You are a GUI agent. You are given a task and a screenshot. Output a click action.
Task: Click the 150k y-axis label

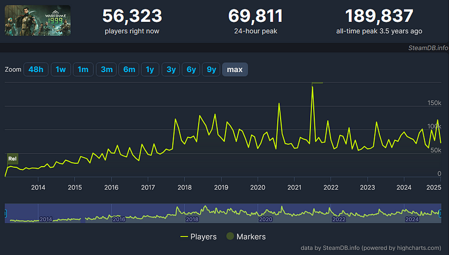[x=434, y=103]
